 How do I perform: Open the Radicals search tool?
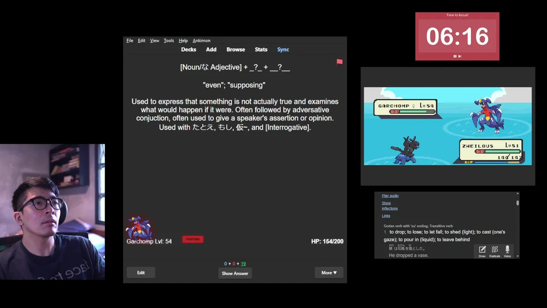click(494, 252)
